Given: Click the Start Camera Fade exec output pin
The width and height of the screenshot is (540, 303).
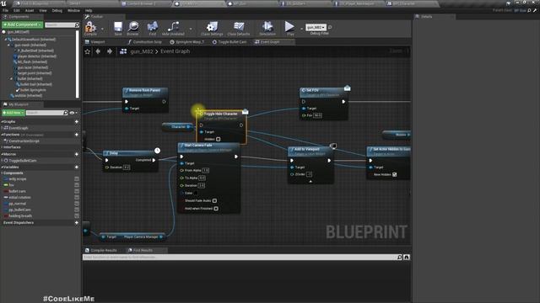Looking at the screenshot, I should click(x=236, y=157).
